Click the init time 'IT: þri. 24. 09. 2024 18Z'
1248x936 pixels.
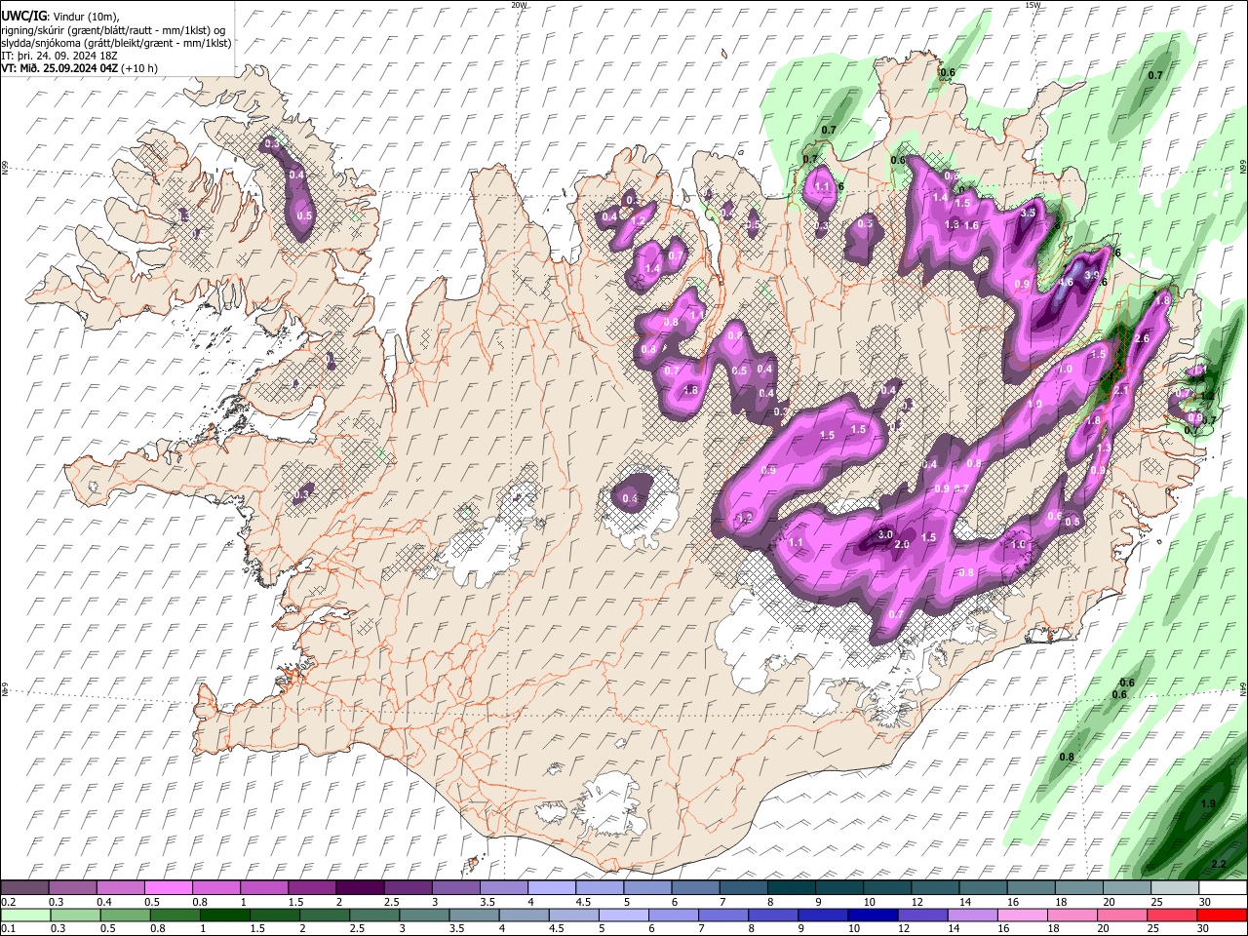point(60,56)
